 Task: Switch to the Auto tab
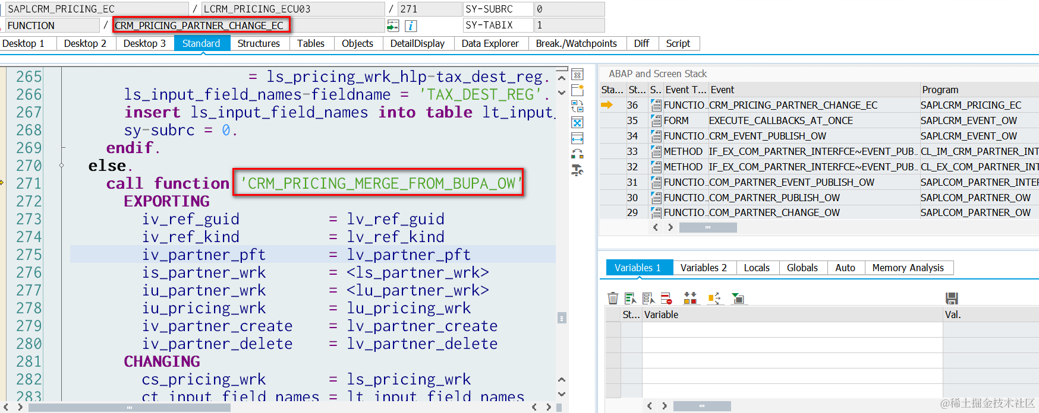[x=845, y=268]
